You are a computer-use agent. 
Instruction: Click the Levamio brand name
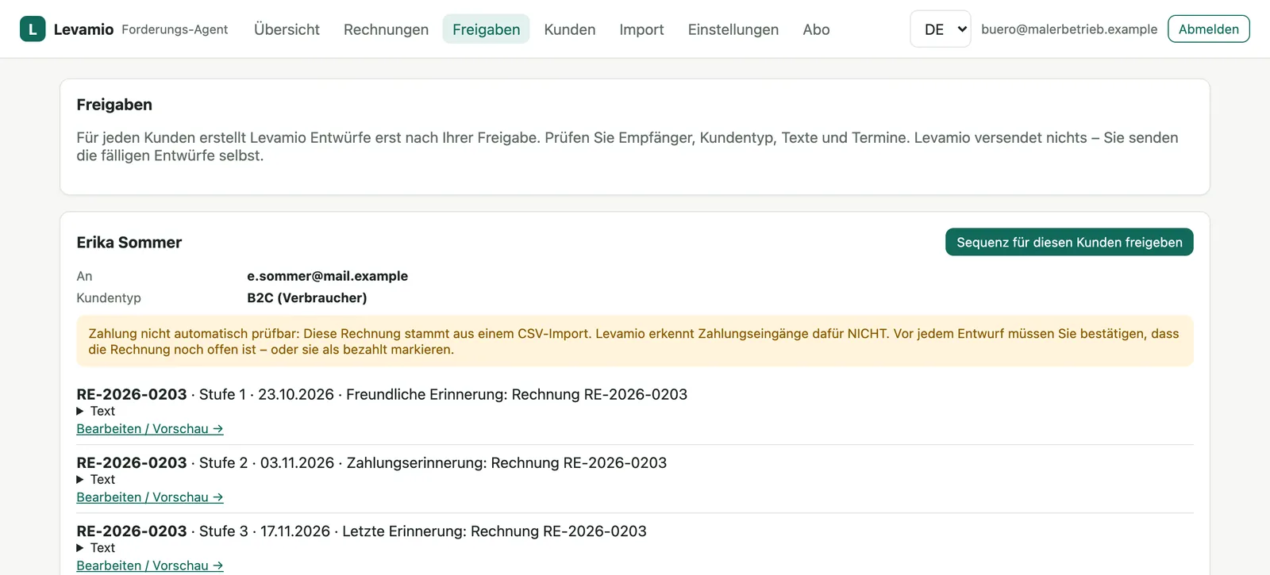(83, 29)
